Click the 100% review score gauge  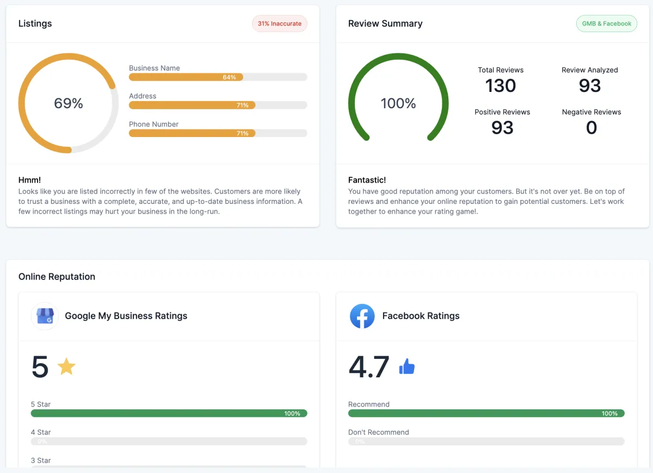pyautogui.click(x=398, y=98)
